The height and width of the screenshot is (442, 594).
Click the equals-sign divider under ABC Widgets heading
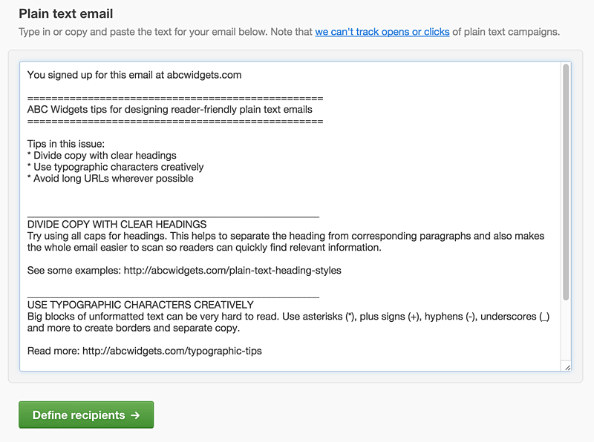point(174,120)
